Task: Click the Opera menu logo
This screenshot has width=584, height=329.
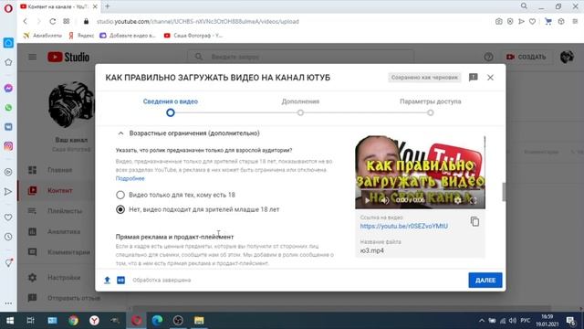Action: tap(8, 8)
